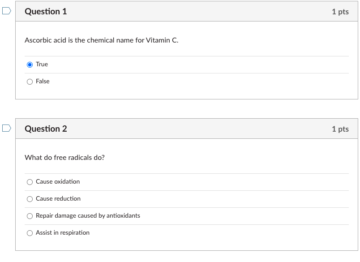The height and width of the screenshot is (262, 360).
Task: Select radio for Repair damage caused by antioxidants
Action: coord(30,216)
